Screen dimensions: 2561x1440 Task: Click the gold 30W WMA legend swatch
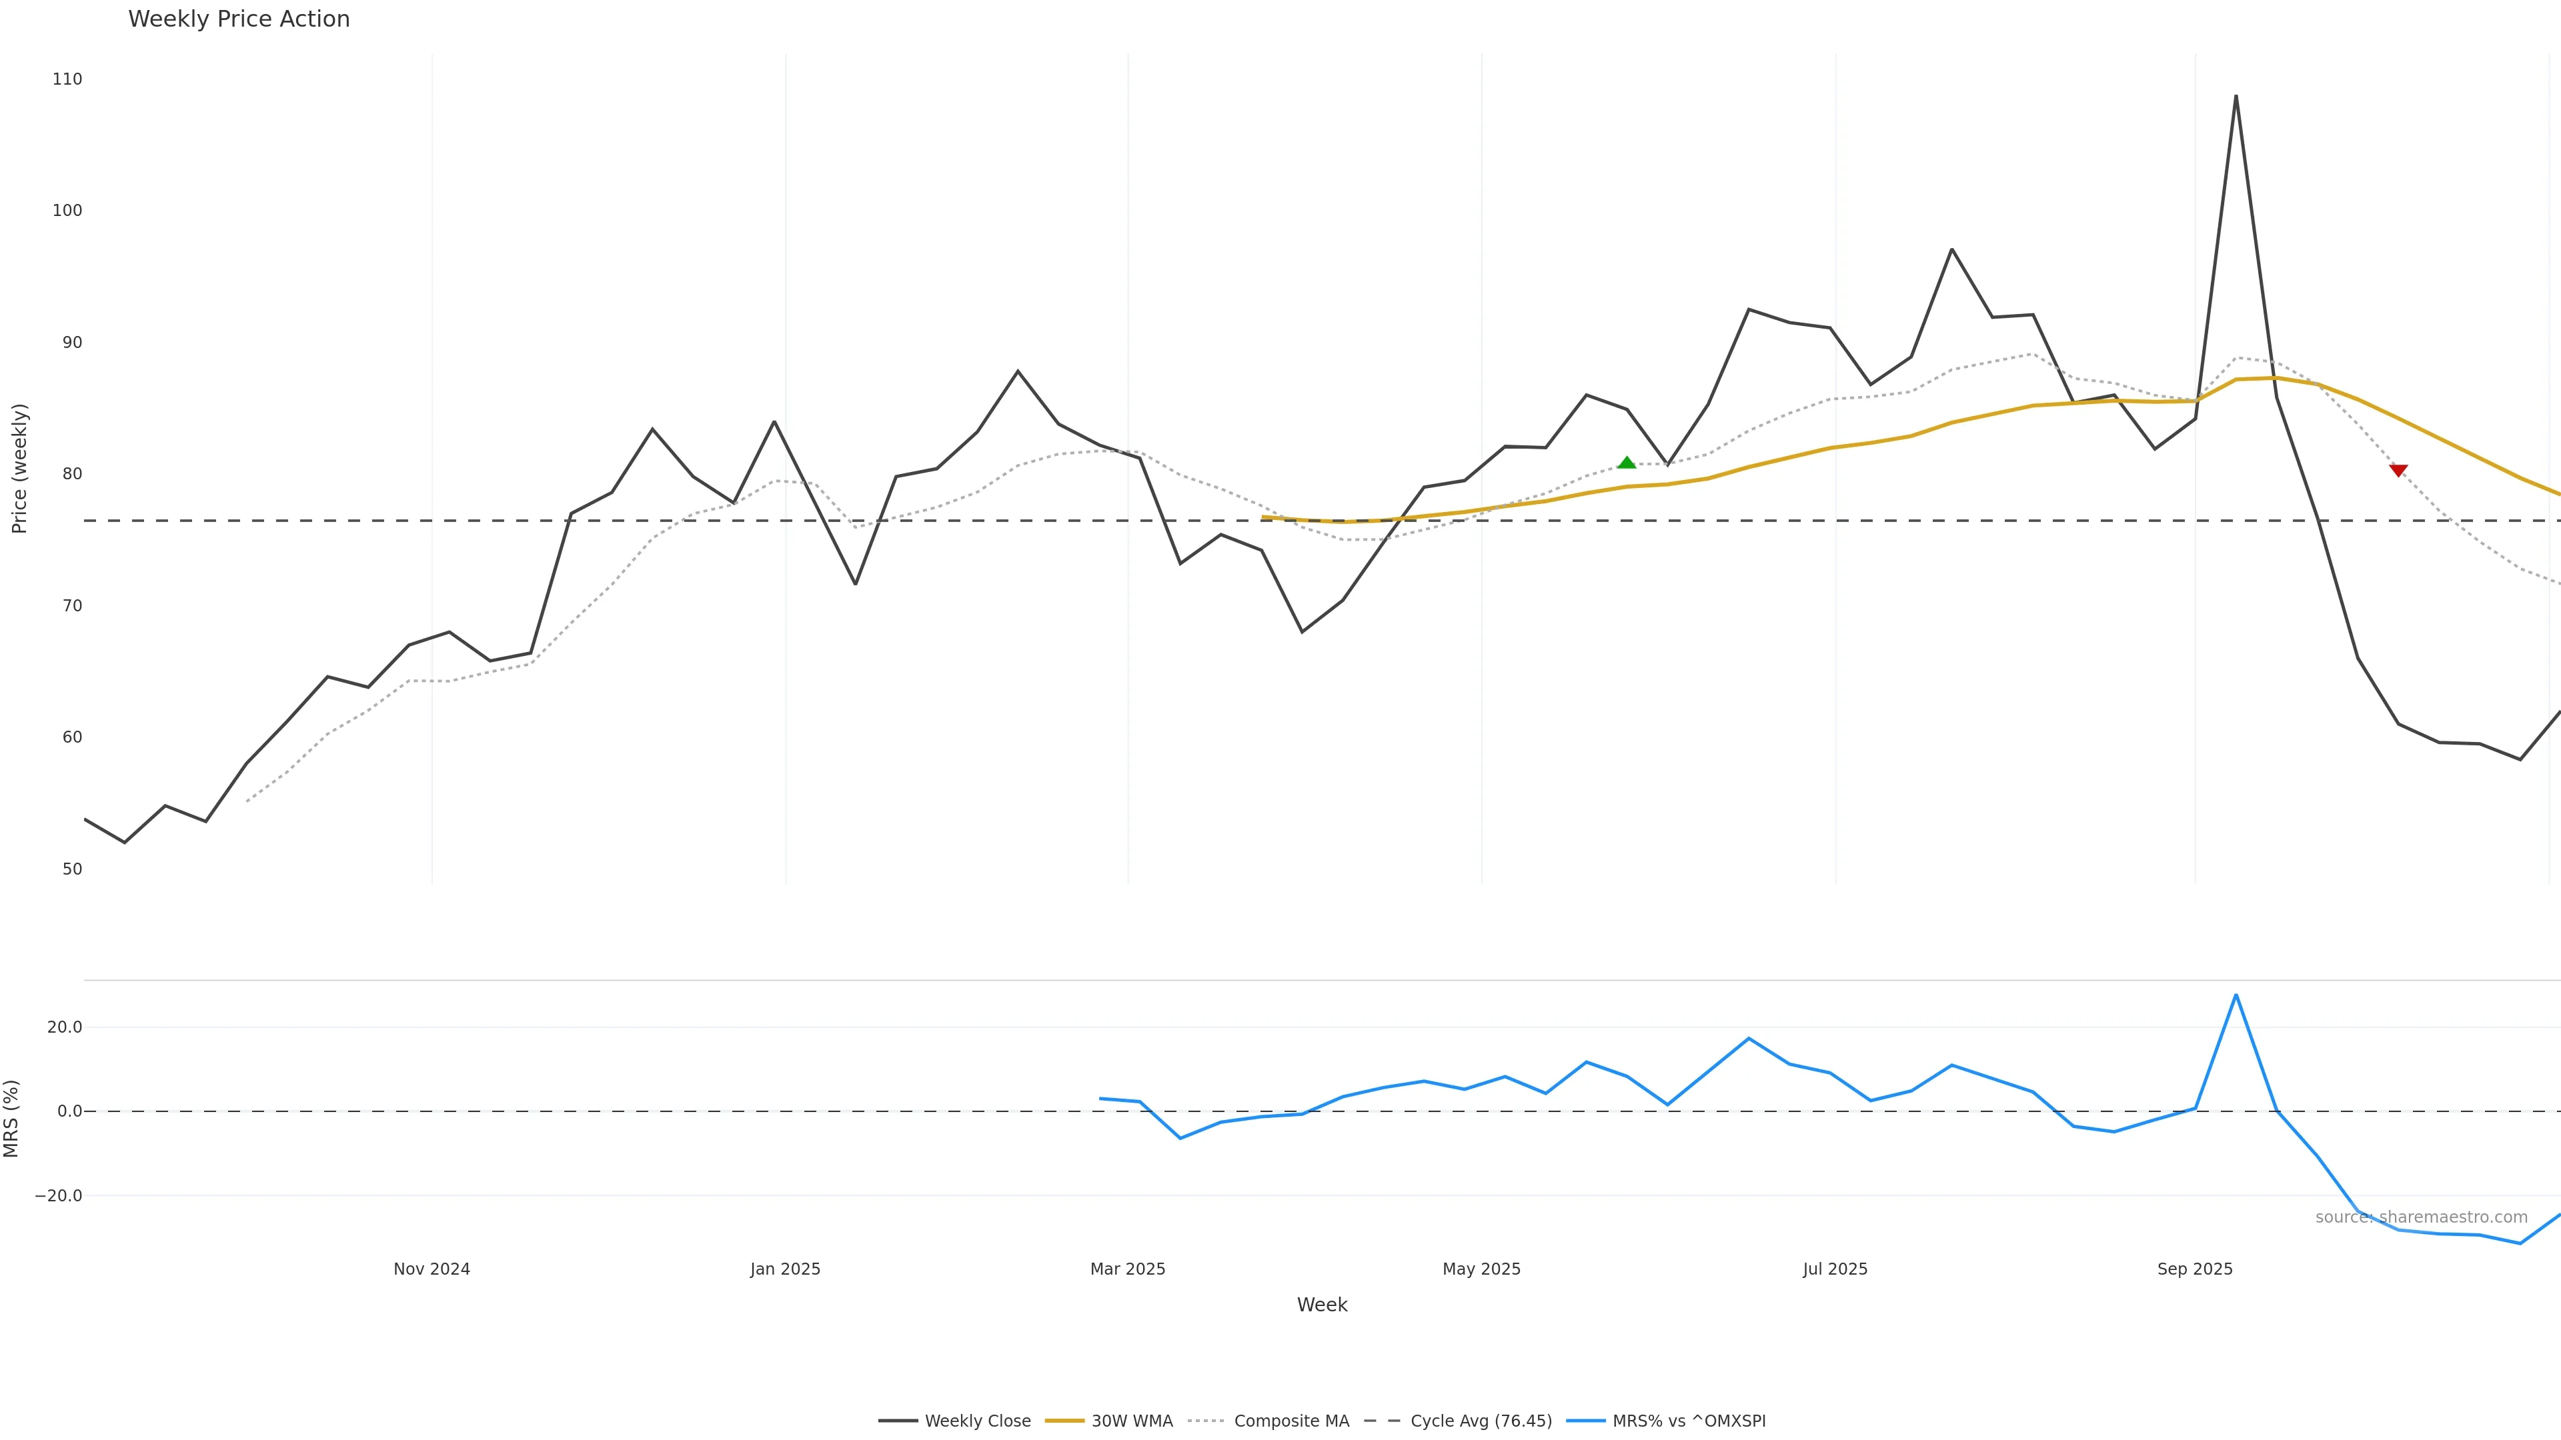(x=1064, y=1421)
